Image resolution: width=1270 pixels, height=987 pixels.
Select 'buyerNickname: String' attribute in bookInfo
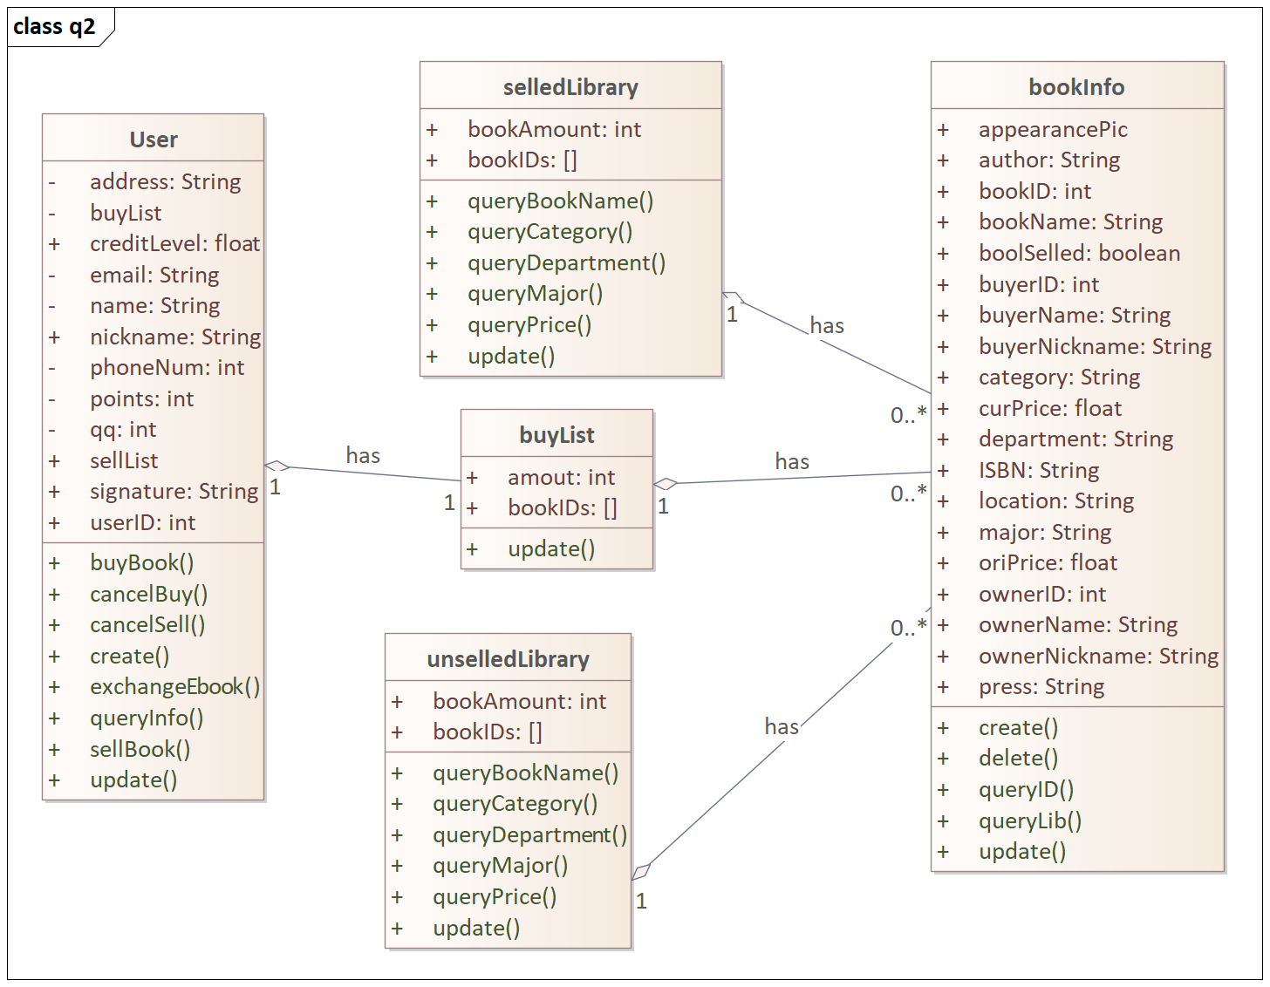[1095, 346]
